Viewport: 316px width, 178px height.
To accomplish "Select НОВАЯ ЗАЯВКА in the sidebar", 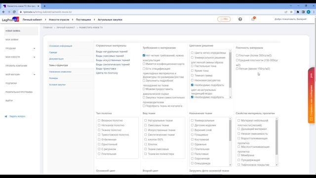I will [x=21, y=31].
